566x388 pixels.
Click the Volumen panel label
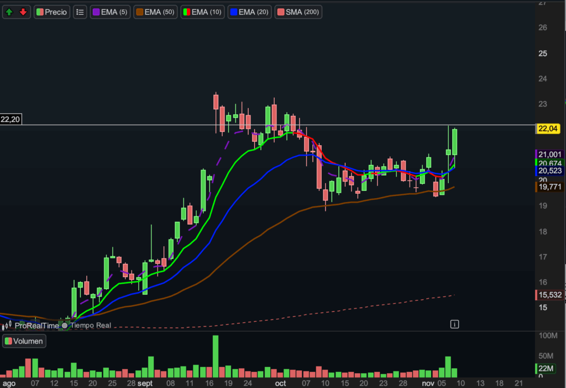[28, 341]
